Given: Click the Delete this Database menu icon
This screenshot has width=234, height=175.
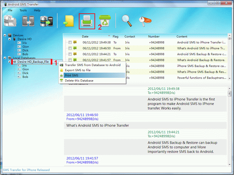Looking at the screenshot, I should click(x=61, y=80).
